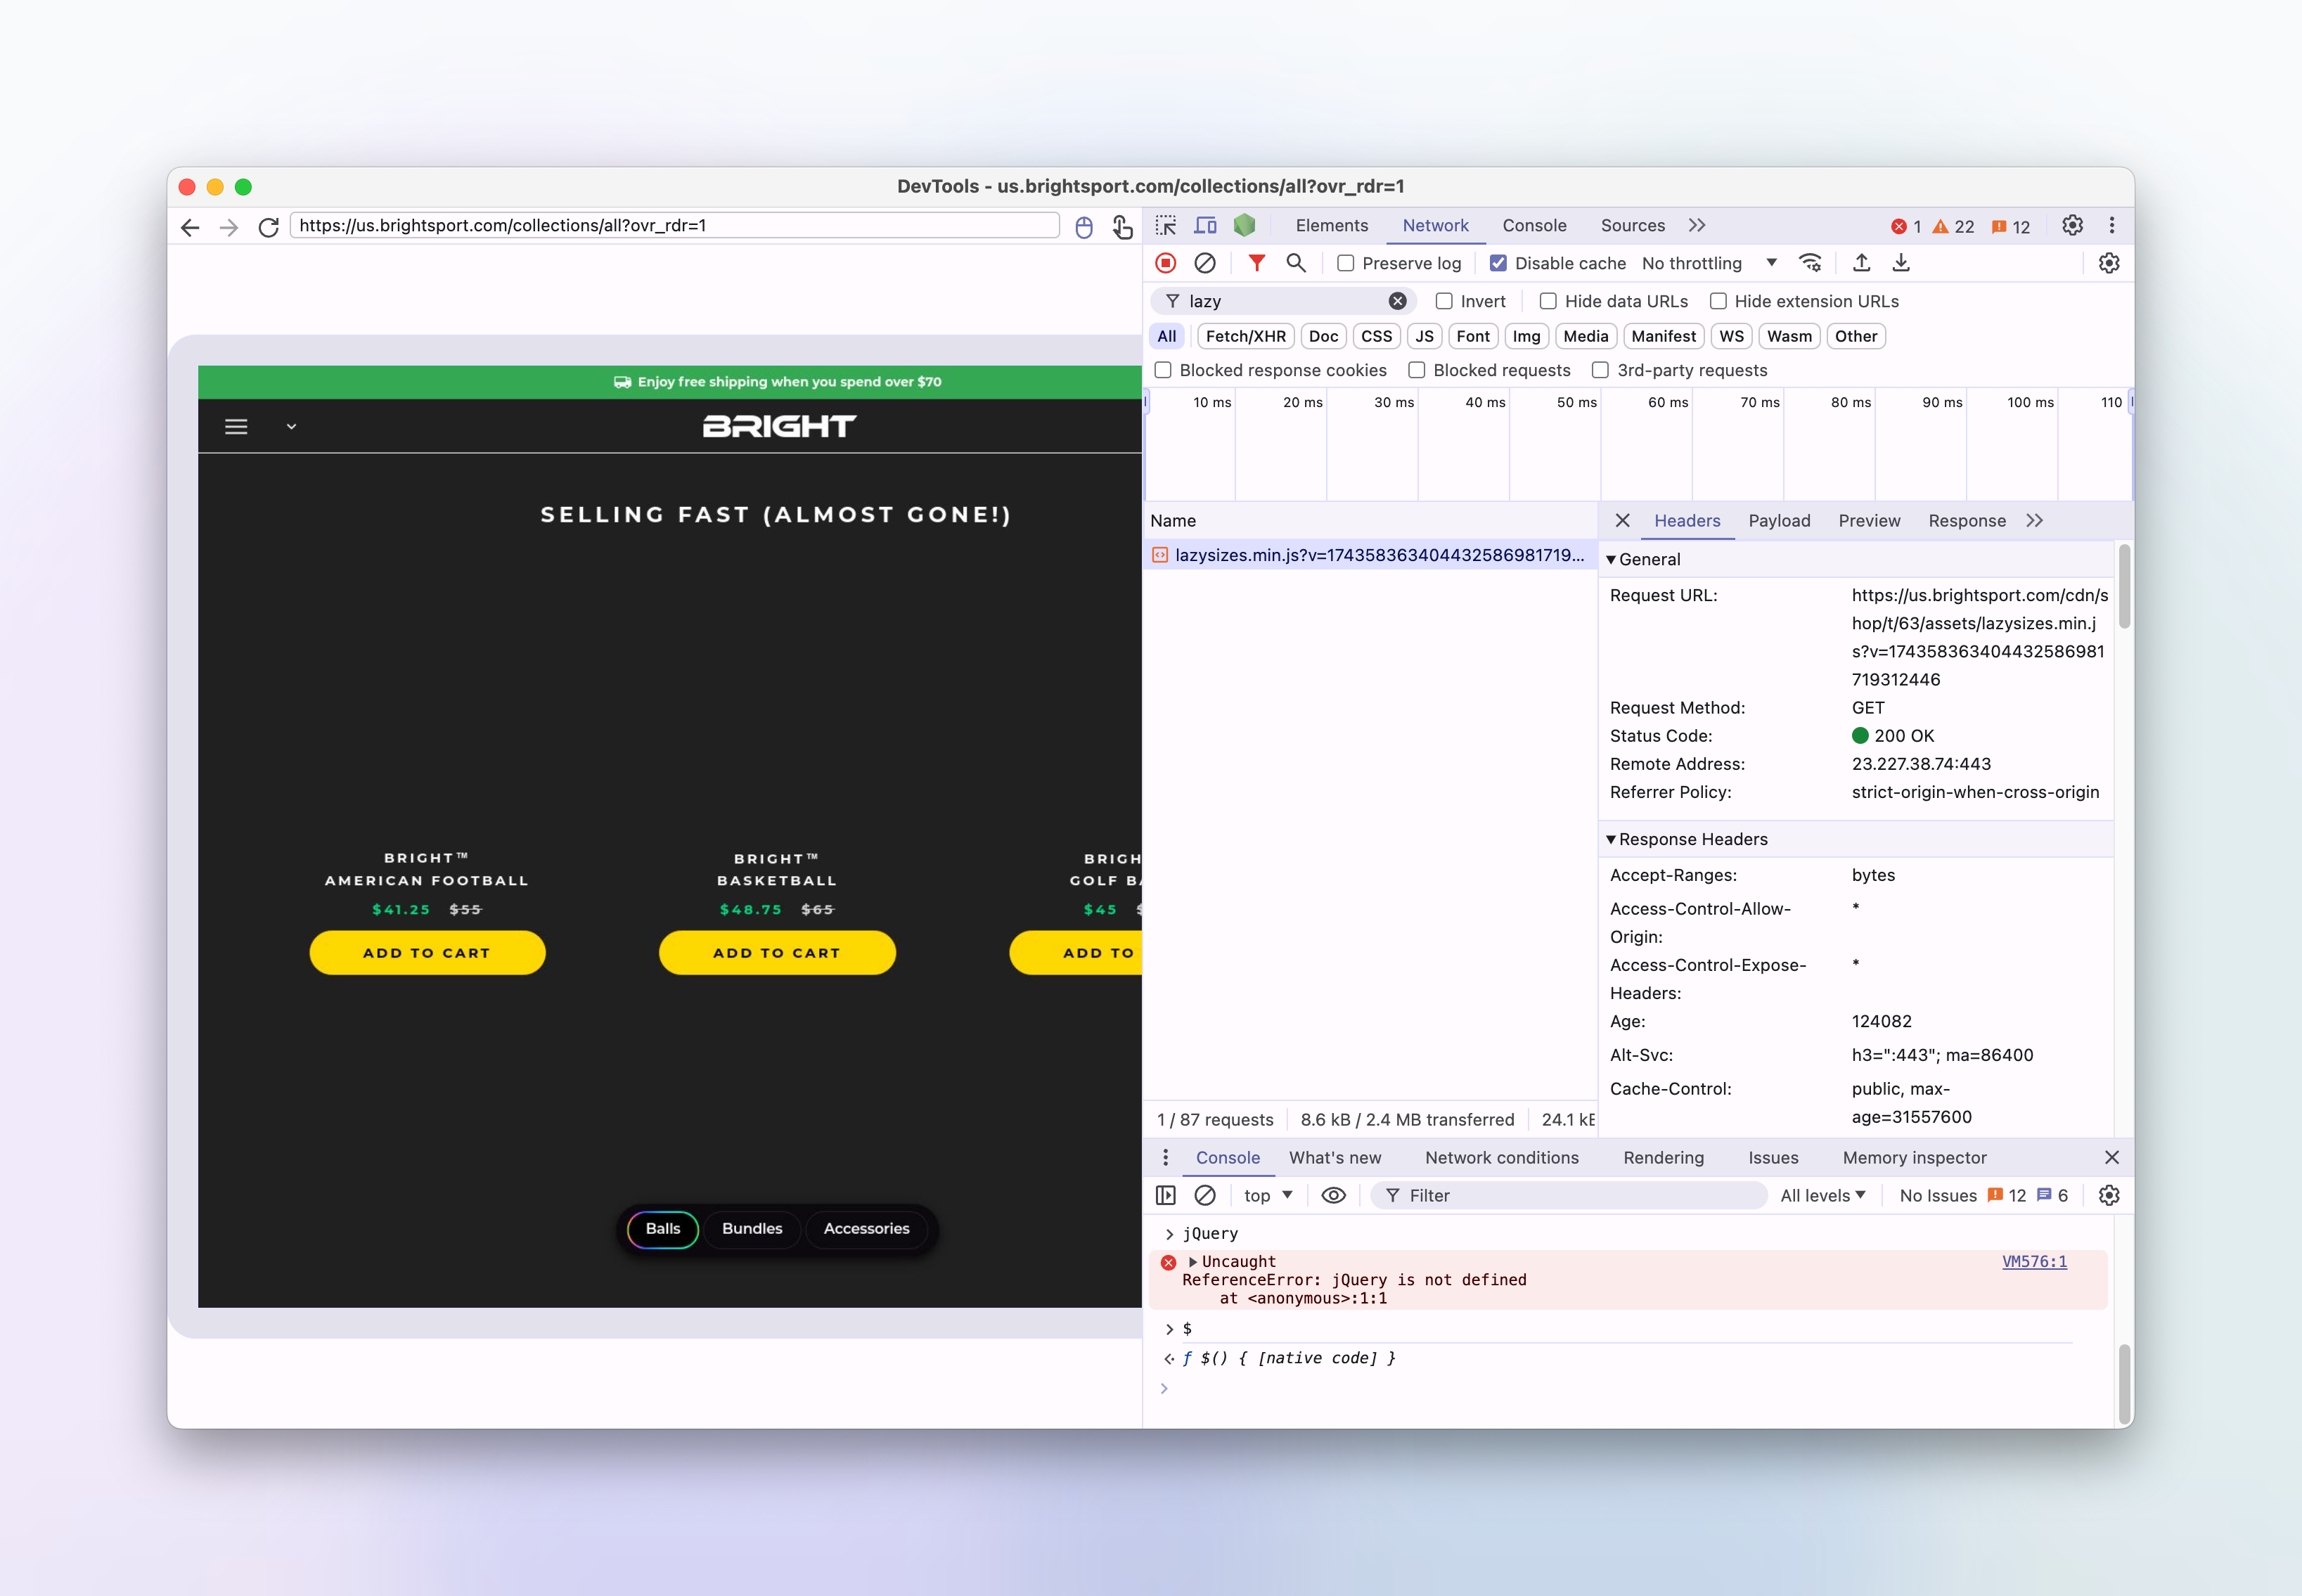Screen dimensions: 2302x1596
Task: Clear the network log
Action: [x=1204, y=263]
